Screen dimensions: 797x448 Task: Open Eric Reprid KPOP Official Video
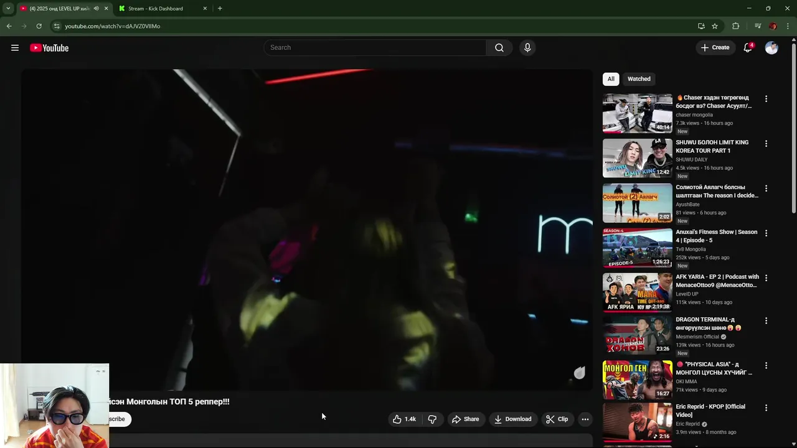pos(710,411)
